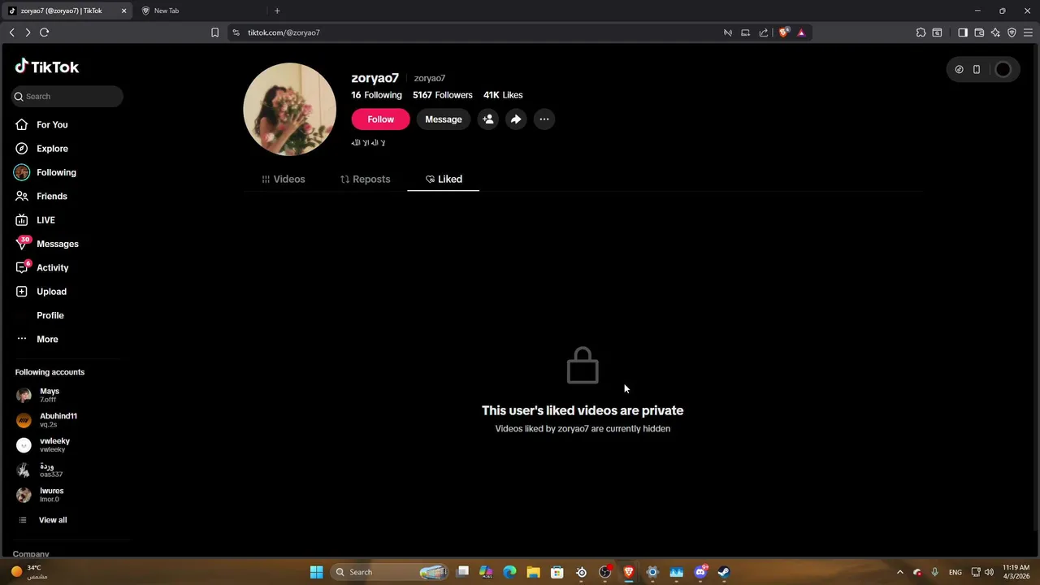
Task: Open the Upload page
Action: click(41, 292)
